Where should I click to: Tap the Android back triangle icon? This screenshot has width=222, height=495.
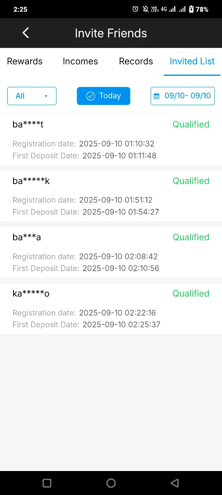[x=175, y=483]
